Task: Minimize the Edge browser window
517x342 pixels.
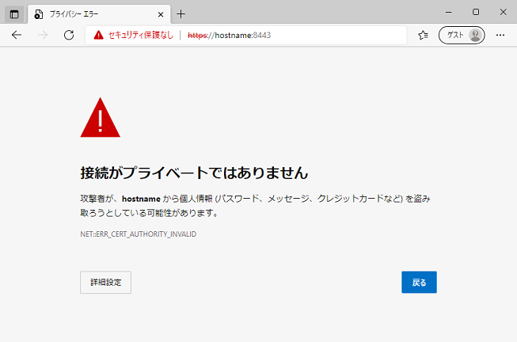Action: (447, 12)
